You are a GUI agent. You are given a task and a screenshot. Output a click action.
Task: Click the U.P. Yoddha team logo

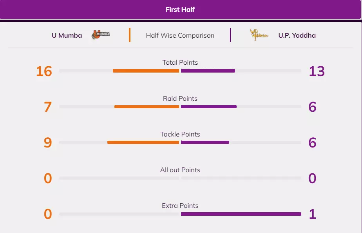tap(259, 35)
